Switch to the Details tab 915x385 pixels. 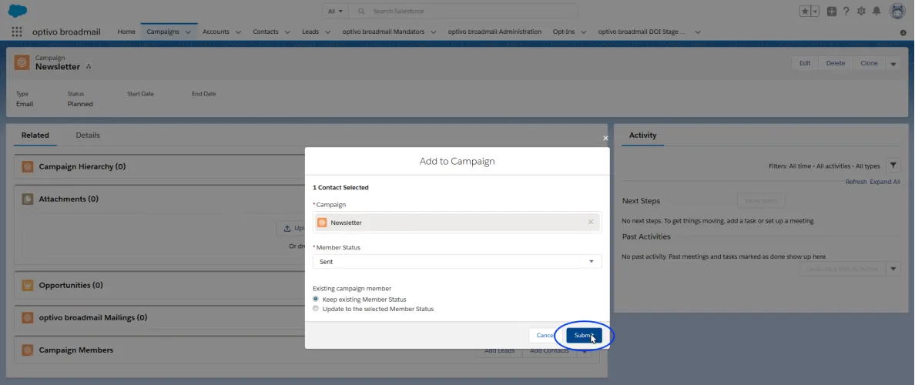point(88,135)
